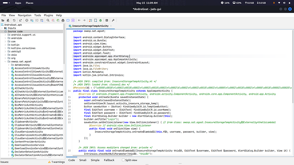
Task: Select the DownloadInvoiceService class
Action: click(29, 145)
